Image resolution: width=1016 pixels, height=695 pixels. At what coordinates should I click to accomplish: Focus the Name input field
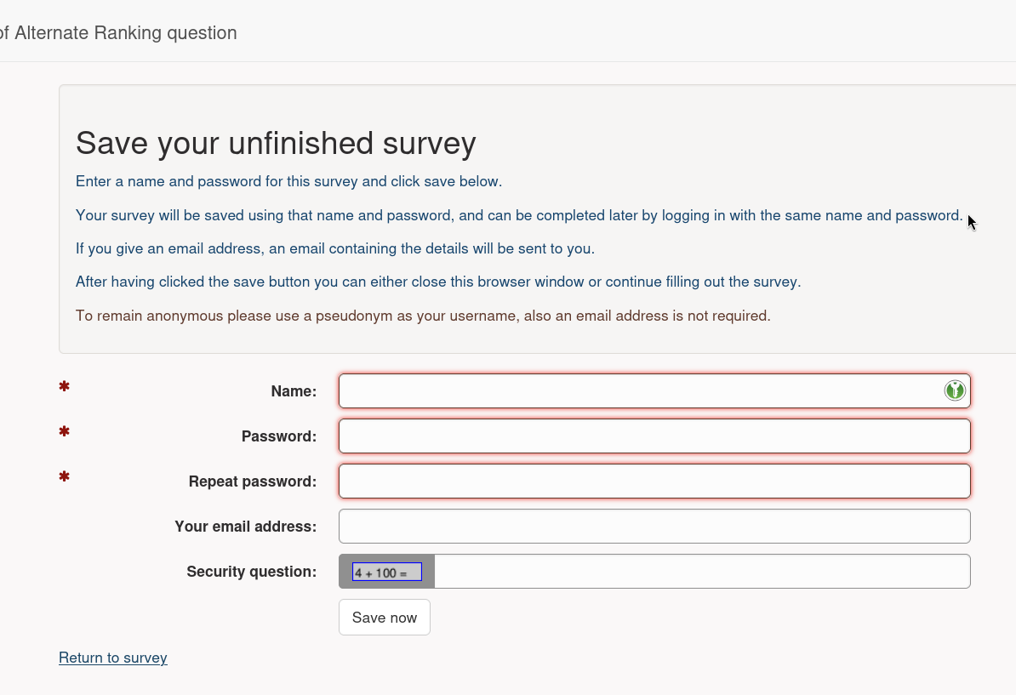[x=638, y=391]
